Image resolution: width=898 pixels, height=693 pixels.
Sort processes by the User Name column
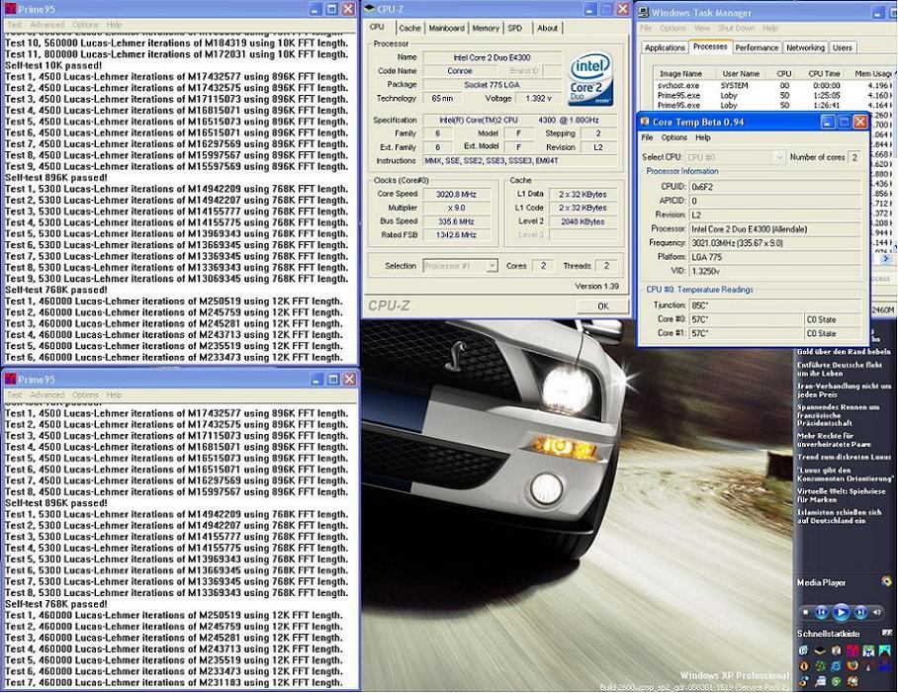click(741, 74)
